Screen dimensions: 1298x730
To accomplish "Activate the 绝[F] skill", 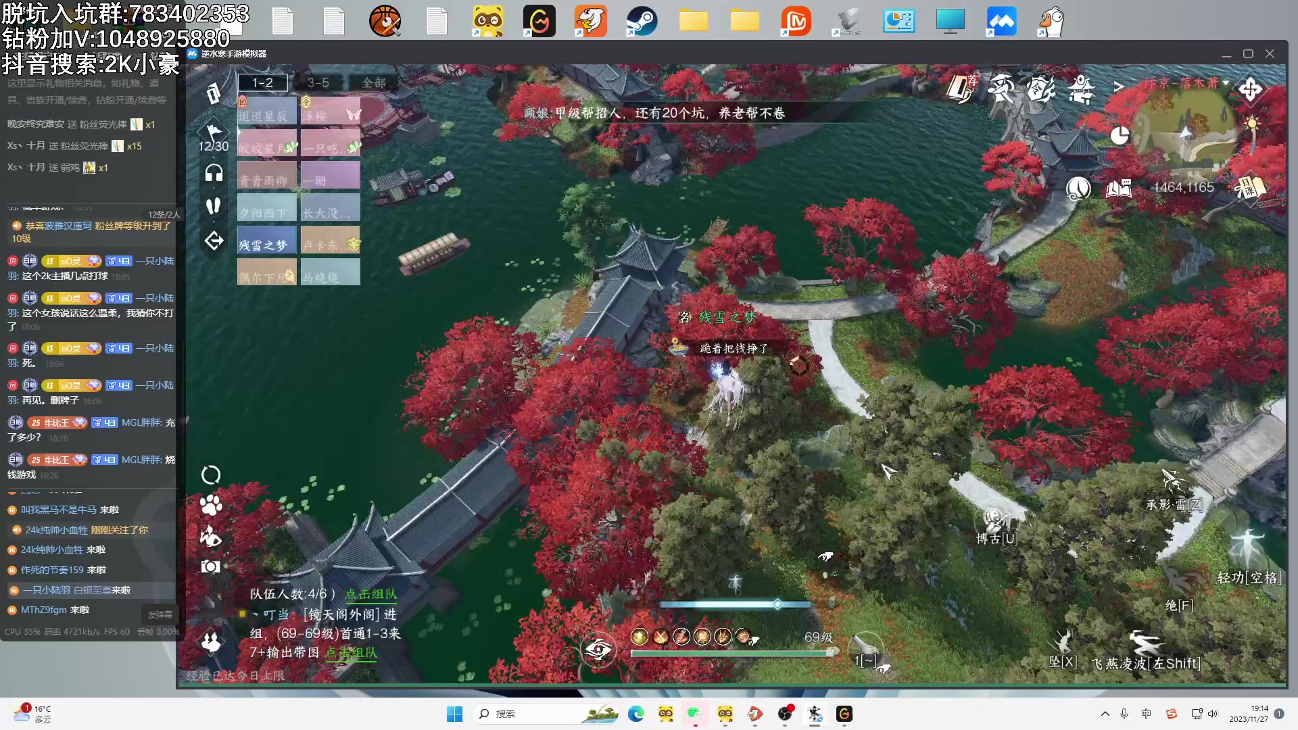I will [1180, 590].
